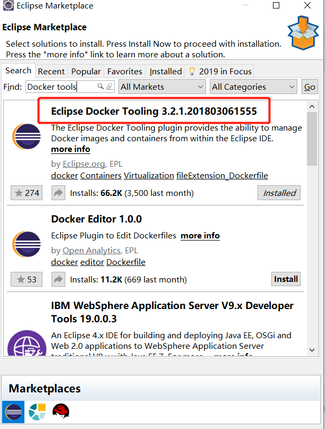Click the Installed button for Docker Tooling
325x429 pixels.
tap(279, 193)
